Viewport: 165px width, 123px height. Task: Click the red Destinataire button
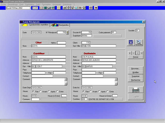[x=89, y=53]
